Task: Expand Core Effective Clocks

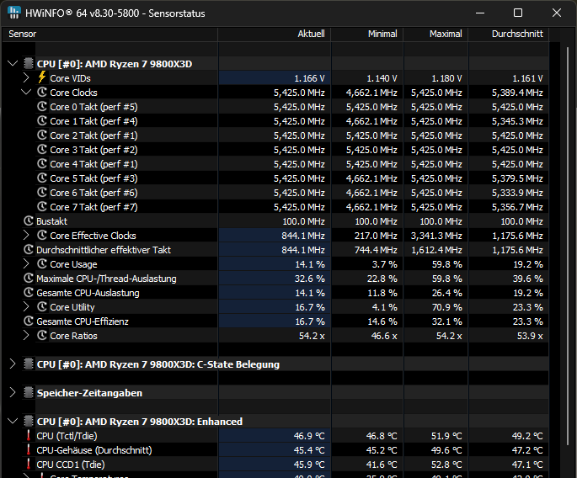Action: coord(26,235)
